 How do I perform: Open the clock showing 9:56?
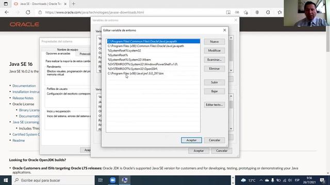pos(309,180)
